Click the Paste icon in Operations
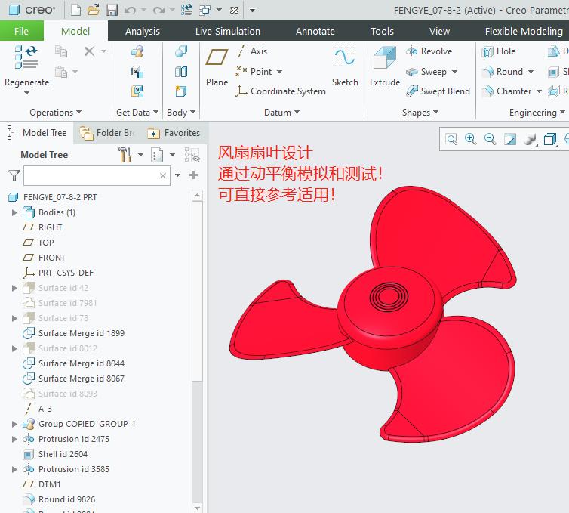569x513 pixels. (61, 72)
